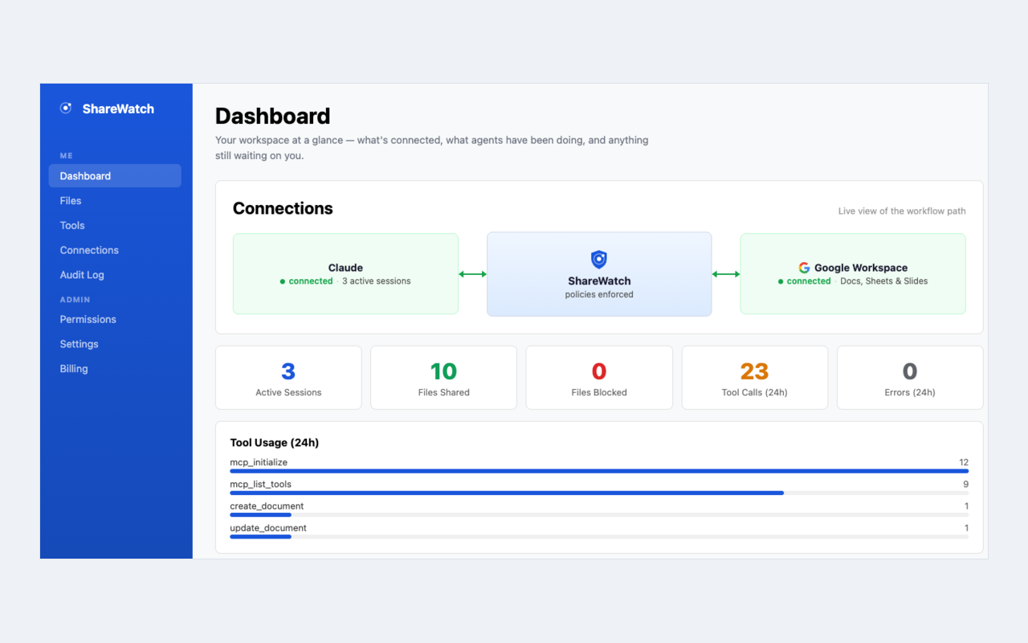Open Permissions under Admin
The image size is (1028, 643).
click(115, 319)
